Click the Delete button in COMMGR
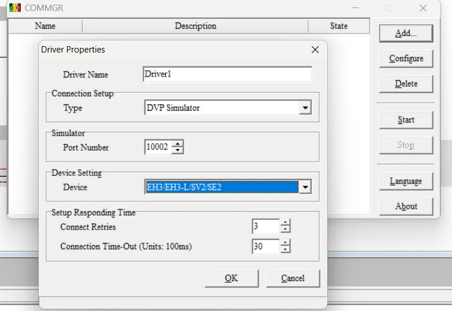This screenshot has height=311, width=452. (406, 84)
